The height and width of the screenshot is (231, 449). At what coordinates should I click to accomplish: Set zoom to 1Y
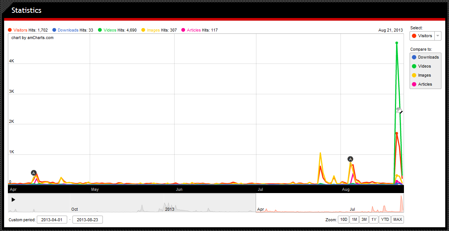pyautogui.click(x=374, y=220)
